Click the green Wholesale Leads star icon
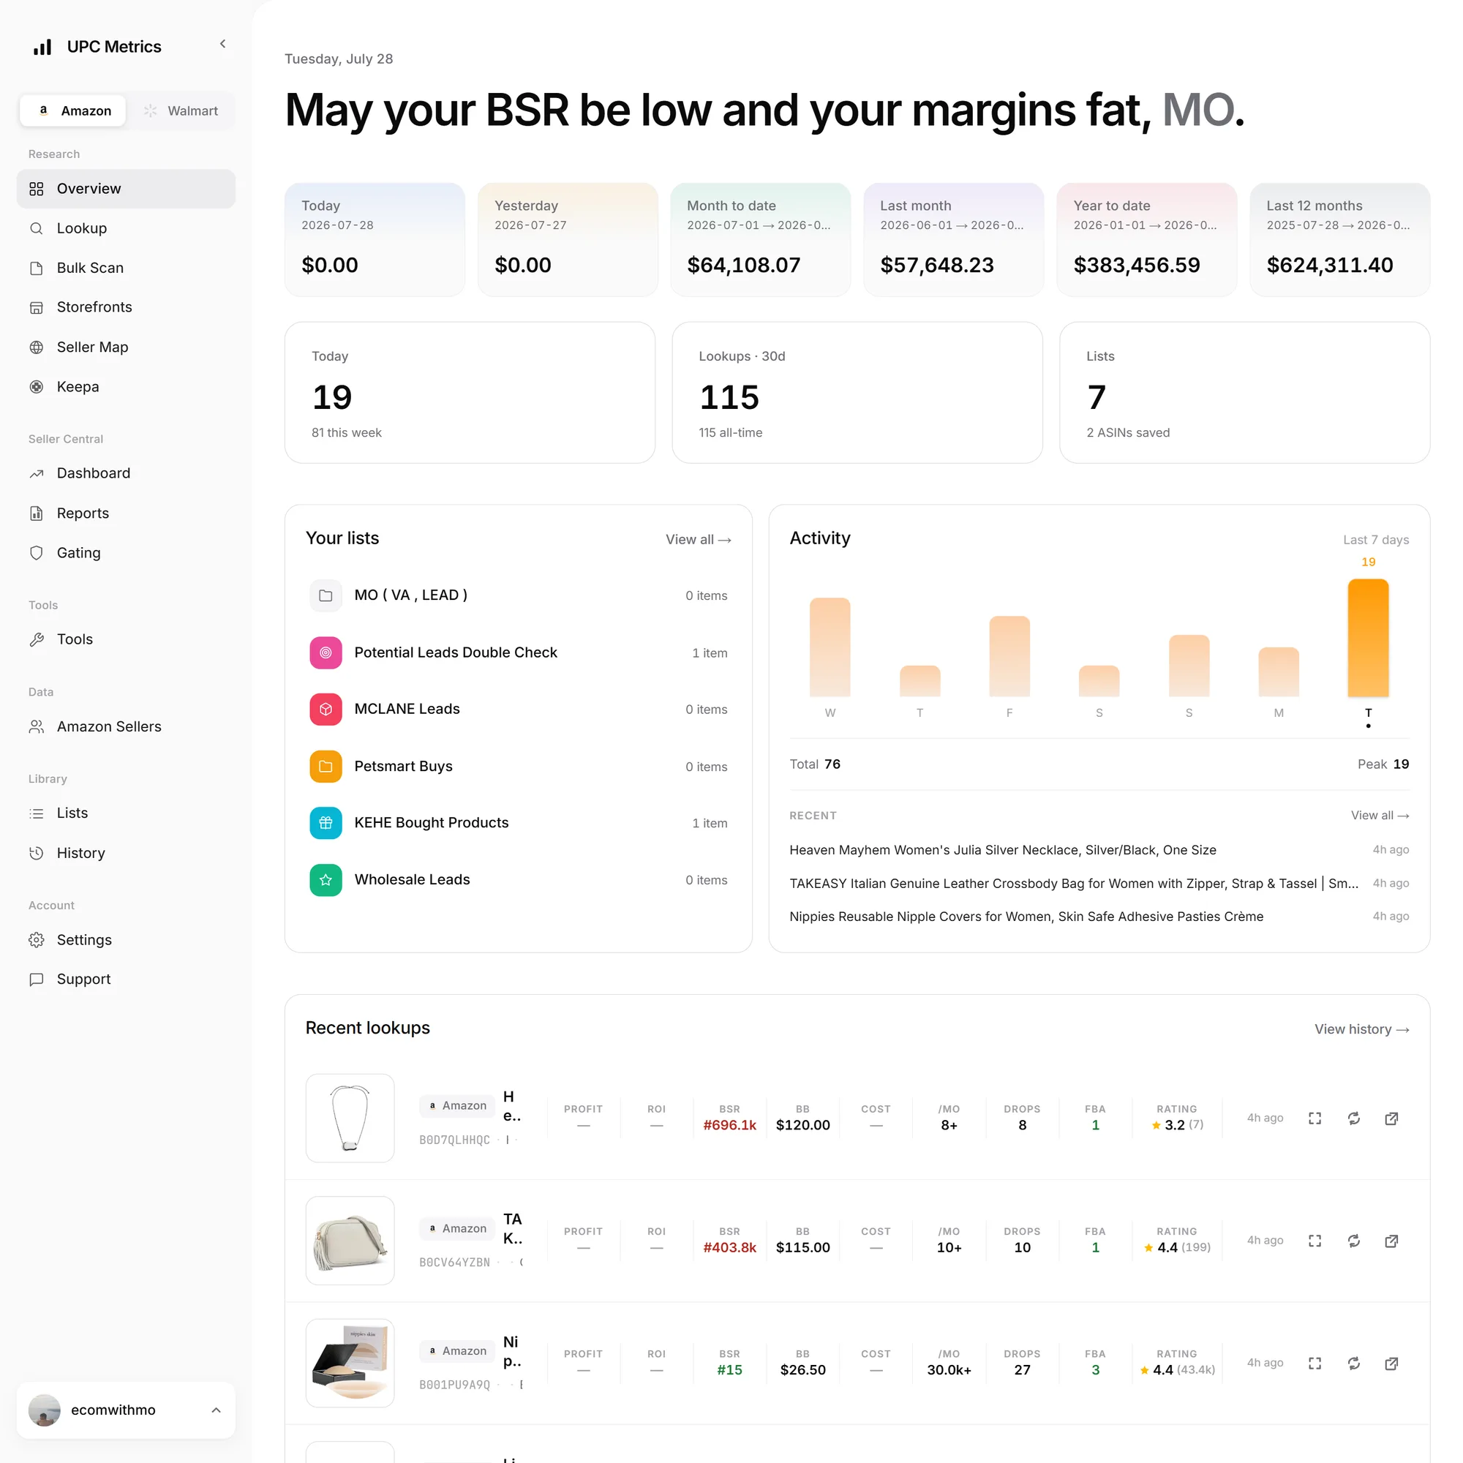The image size is (1463, 1463). click(x=326, y=880)
